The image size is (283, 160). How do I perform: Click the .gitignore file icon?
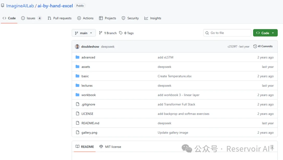pyautogui.click(x=78, y=104)
